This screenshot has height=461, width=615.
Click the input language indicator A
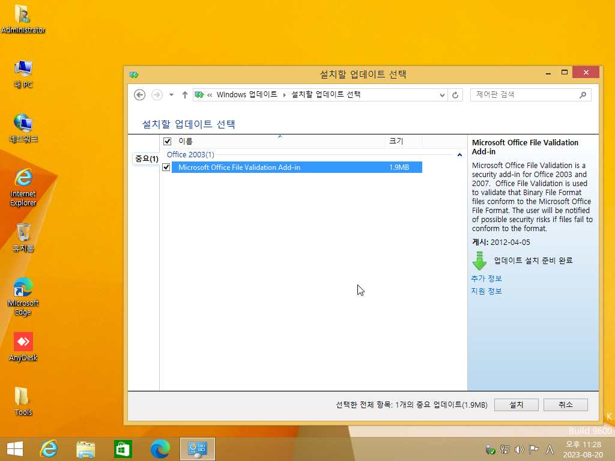(x=550, y=450)
